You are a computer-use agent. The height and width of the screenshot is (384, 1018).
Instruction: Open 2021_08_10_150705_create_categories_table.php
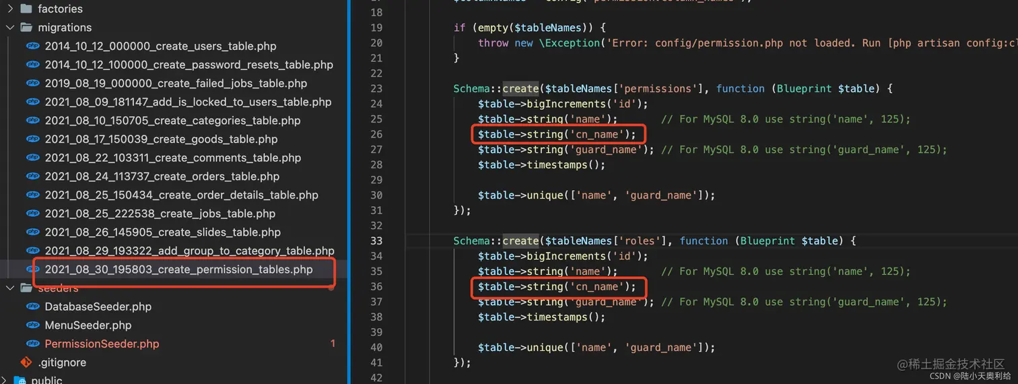click(172, 121)
